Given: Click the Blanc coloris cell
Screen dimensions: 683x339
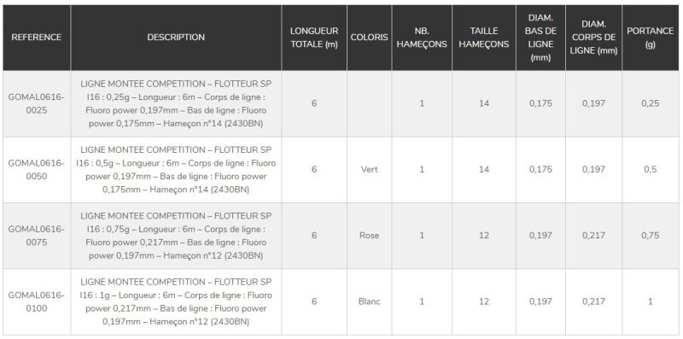Looking at the screenshot, I should (x=370, y=301).
